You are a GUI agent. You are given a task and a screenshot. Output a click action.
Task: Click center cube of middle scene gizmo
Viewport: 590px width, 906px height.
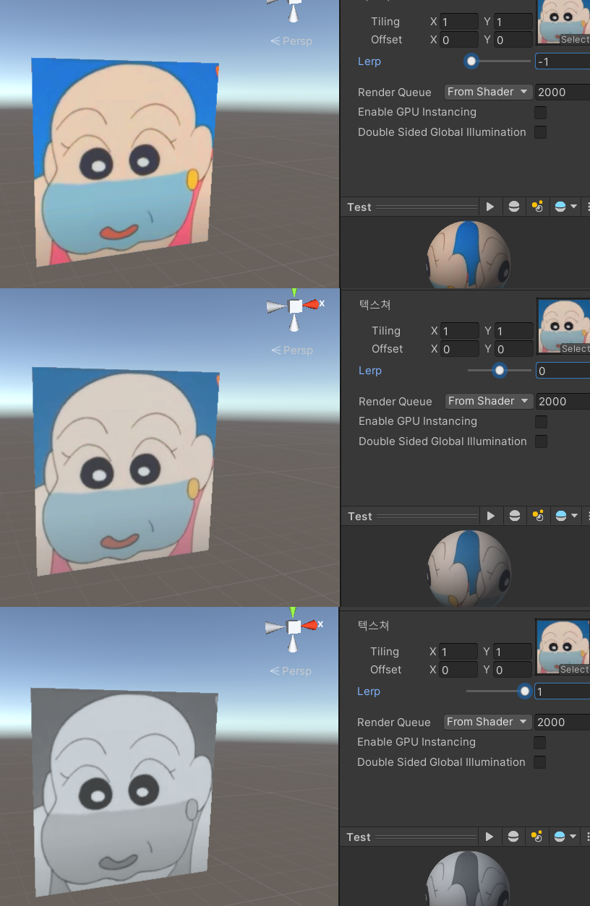click(295, 306)
